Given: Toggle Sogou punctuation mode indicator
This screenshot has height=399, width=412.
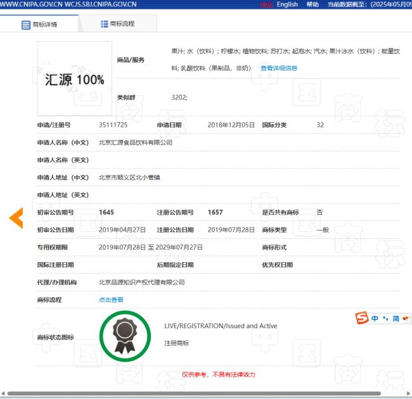Looking at the screenshot, I should (385, 318).
